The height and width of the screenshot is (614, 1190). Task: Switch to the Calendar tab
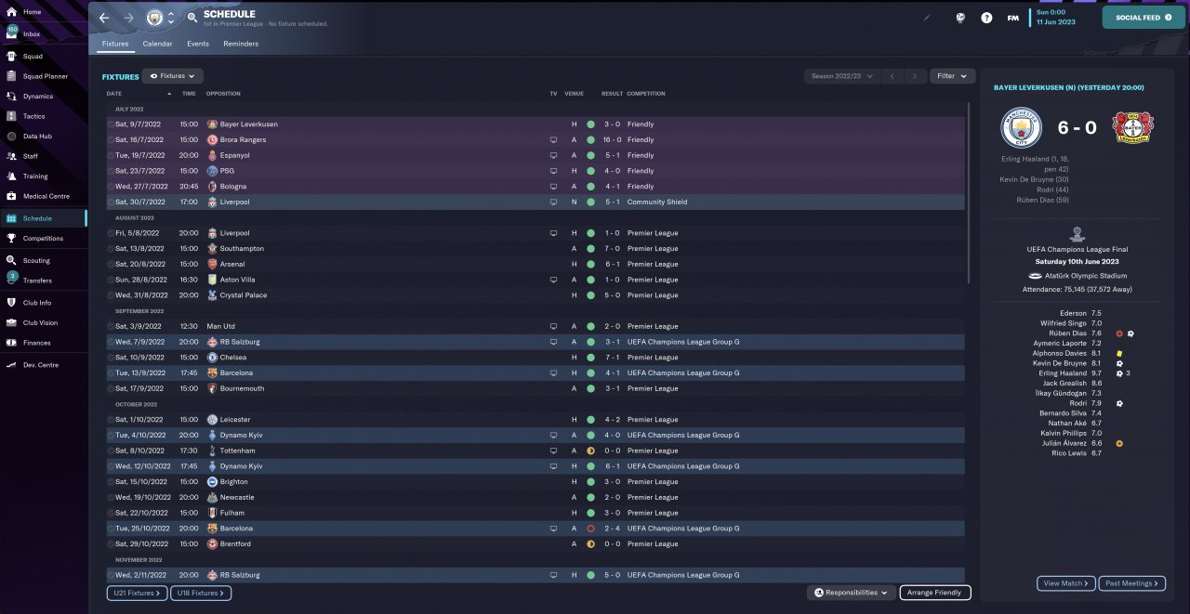coord(157,44)
